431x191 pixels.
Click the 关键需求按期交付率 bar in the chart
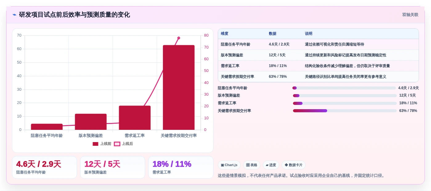click(x=179, y=87)
